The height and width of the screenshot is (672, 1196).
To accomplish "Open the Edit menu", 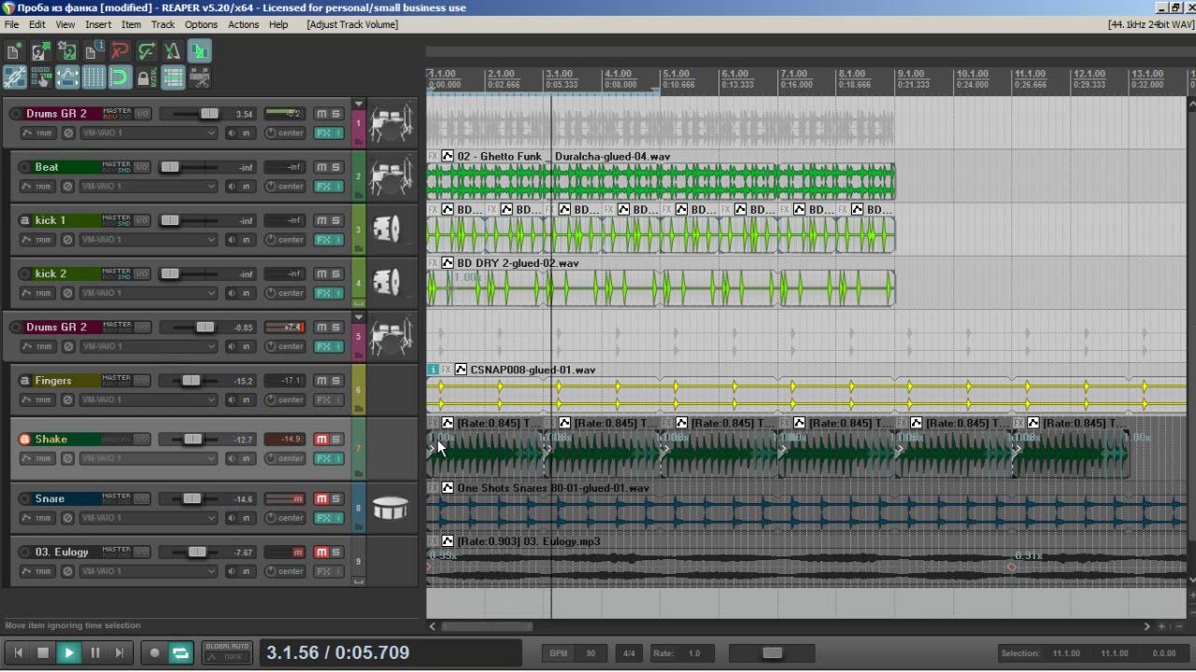I will click(37, 24).
